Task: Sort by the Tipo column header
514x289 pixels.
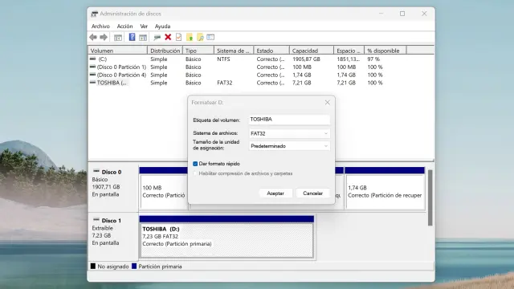Action: (198, 51)
